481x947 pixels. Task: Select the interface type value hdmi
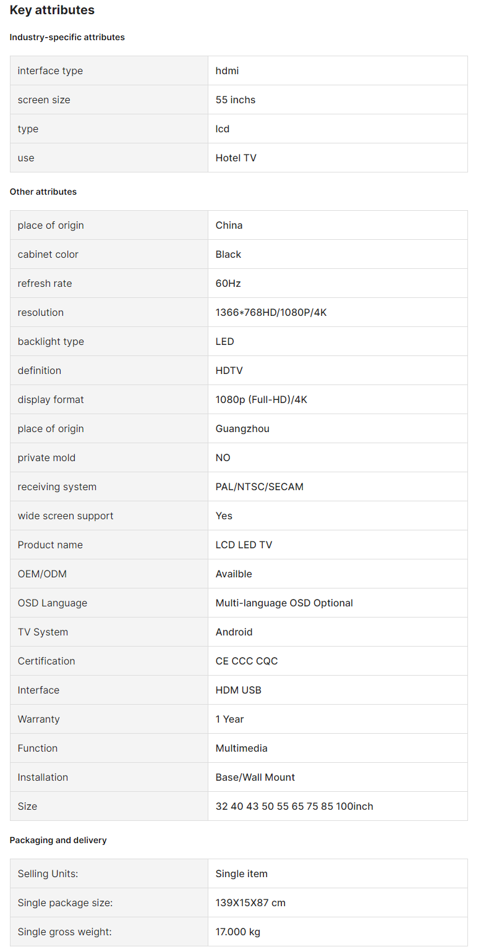pos(227,70)
